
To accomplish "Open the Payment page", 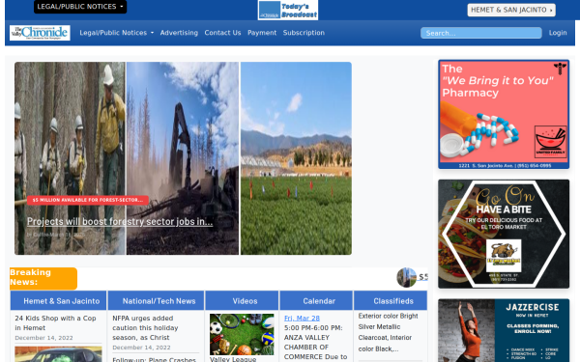I will point(262,33).
